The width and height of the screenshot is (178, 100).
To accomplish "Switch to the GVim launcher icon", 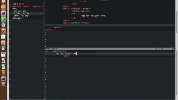I will point(3,19).
